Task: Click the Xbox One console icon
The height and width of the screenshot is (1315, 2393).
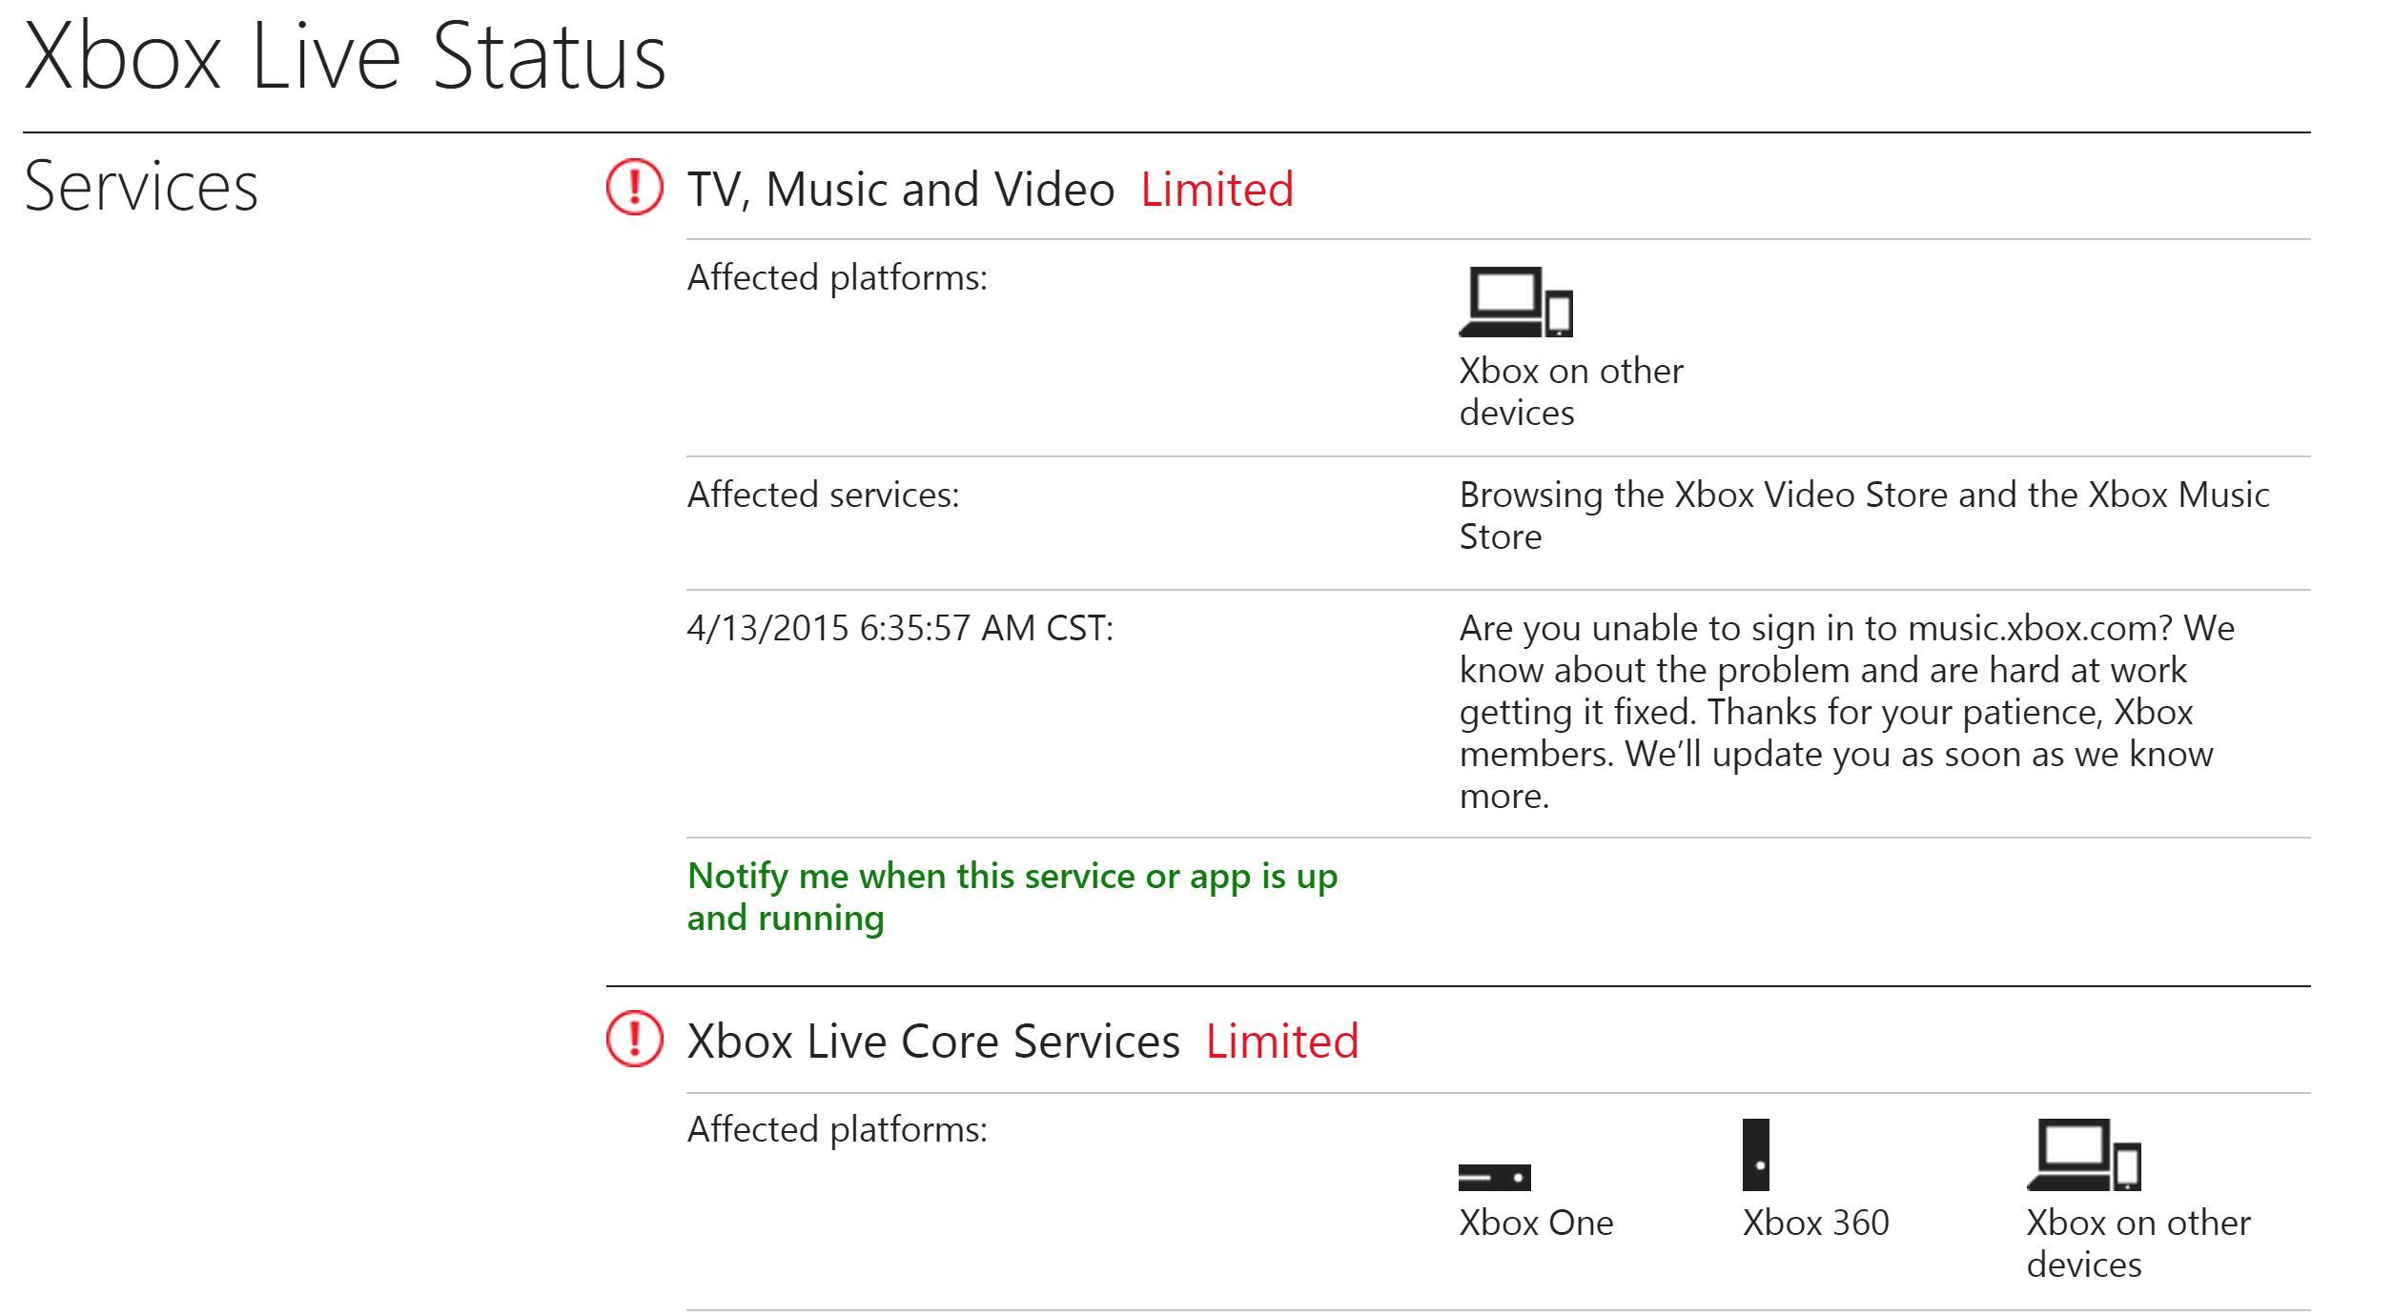Action: coord(1494,1177)
